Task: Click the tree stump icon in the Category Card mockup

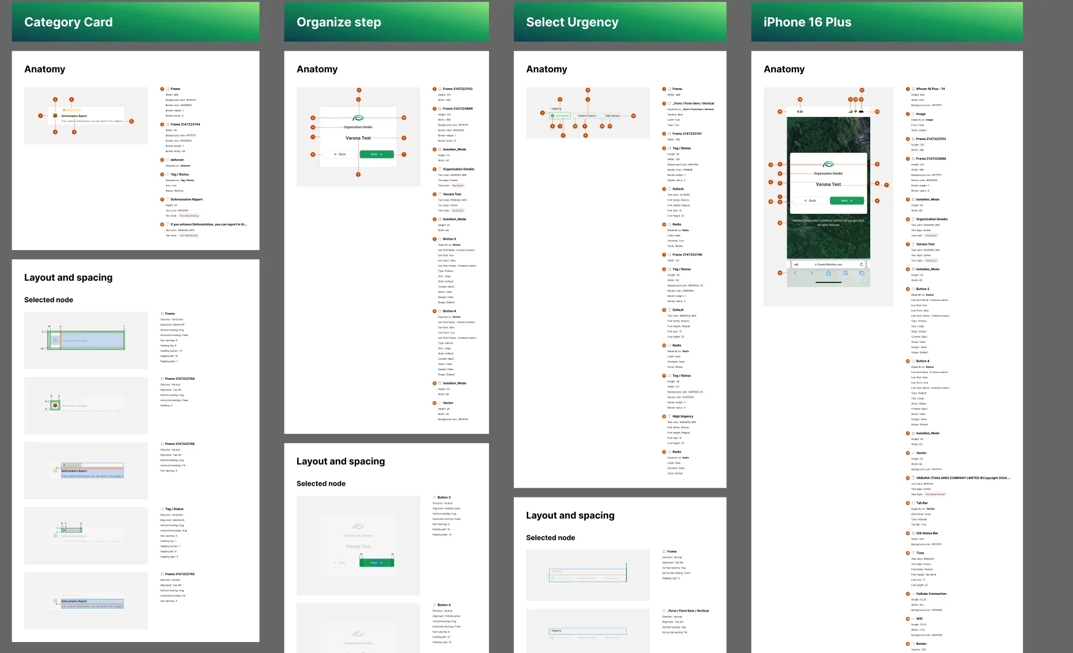Action: (55, 115)
